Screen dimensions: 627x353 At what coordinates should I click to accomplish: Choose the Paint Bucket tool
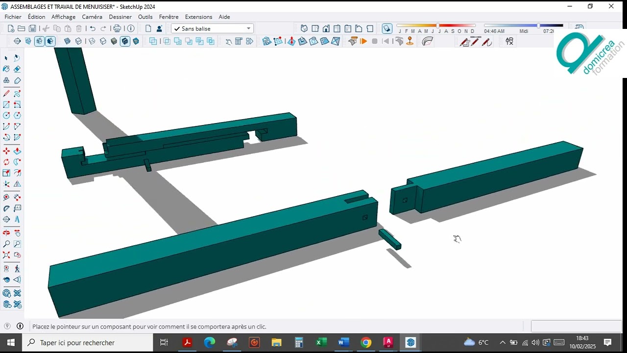click(6, 69)
